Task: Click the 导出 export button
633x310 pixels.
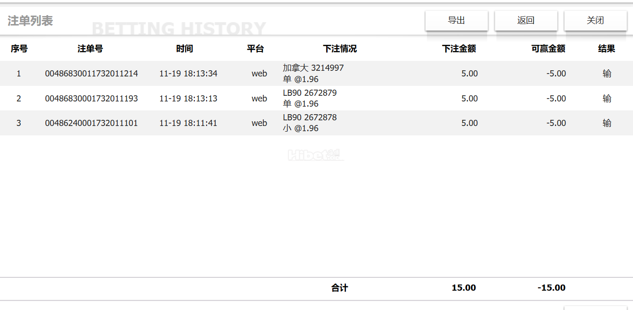Action: click(457, 21)
